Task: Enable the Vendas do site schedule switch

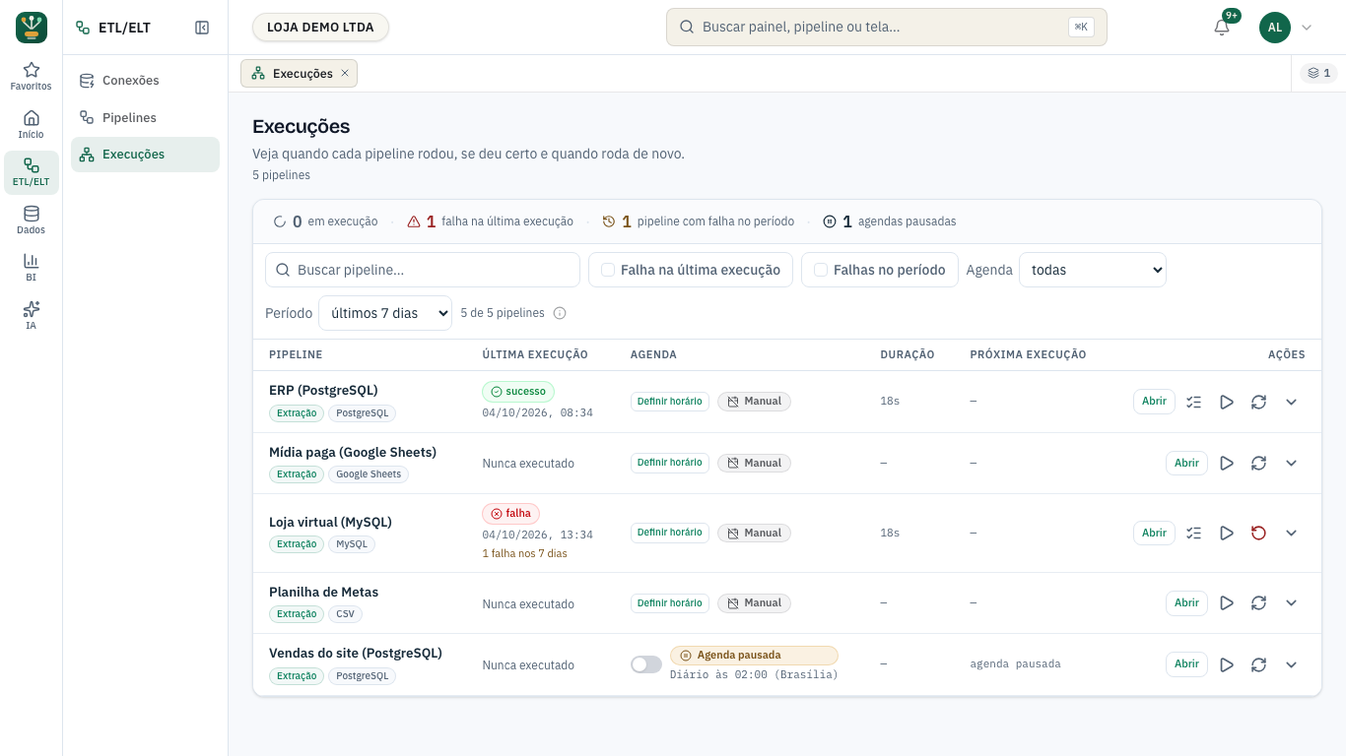Action: click(646, 664)
